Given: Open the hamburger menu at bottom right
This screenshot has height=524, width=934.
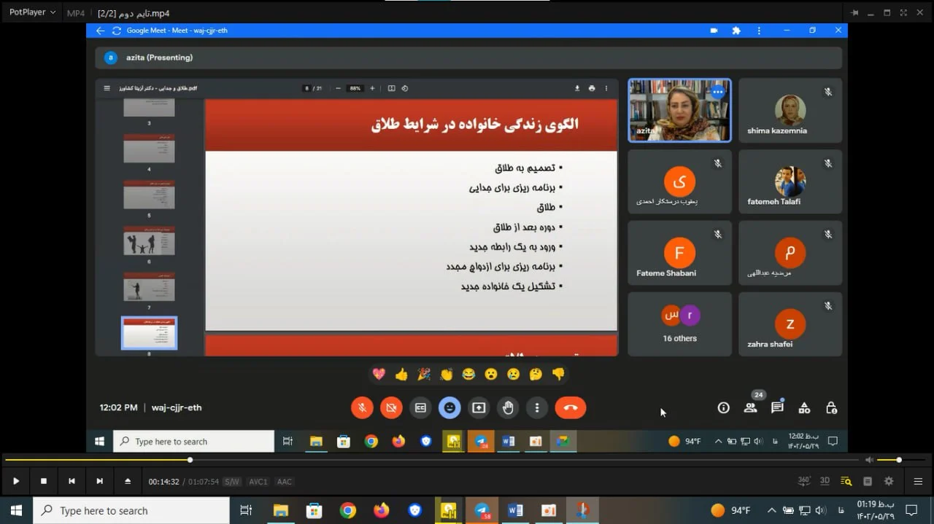Looking at the screenshot, I should [x=918, y=481].
